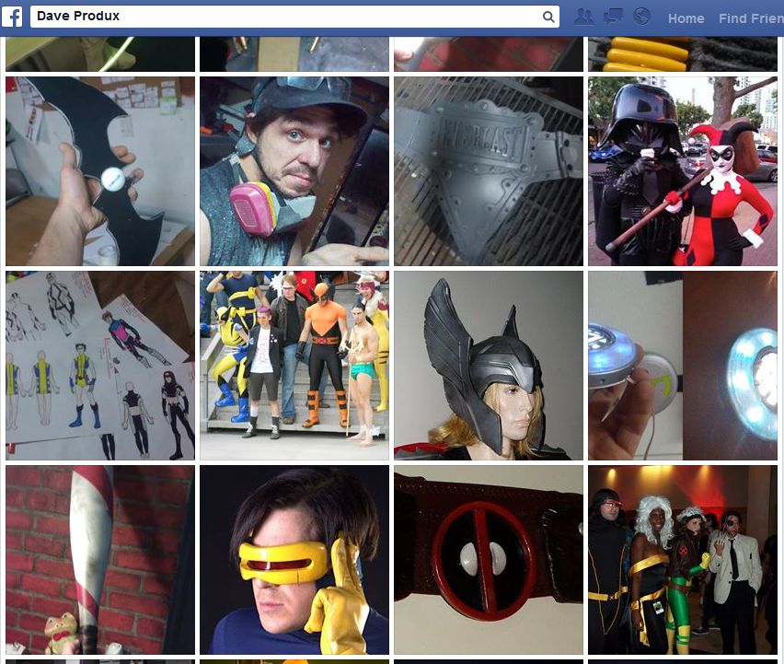Screen dimensions: 784x664
Task: Open the Dark Helmet and Harley Quinn photo
Action: tap(683, 171)
